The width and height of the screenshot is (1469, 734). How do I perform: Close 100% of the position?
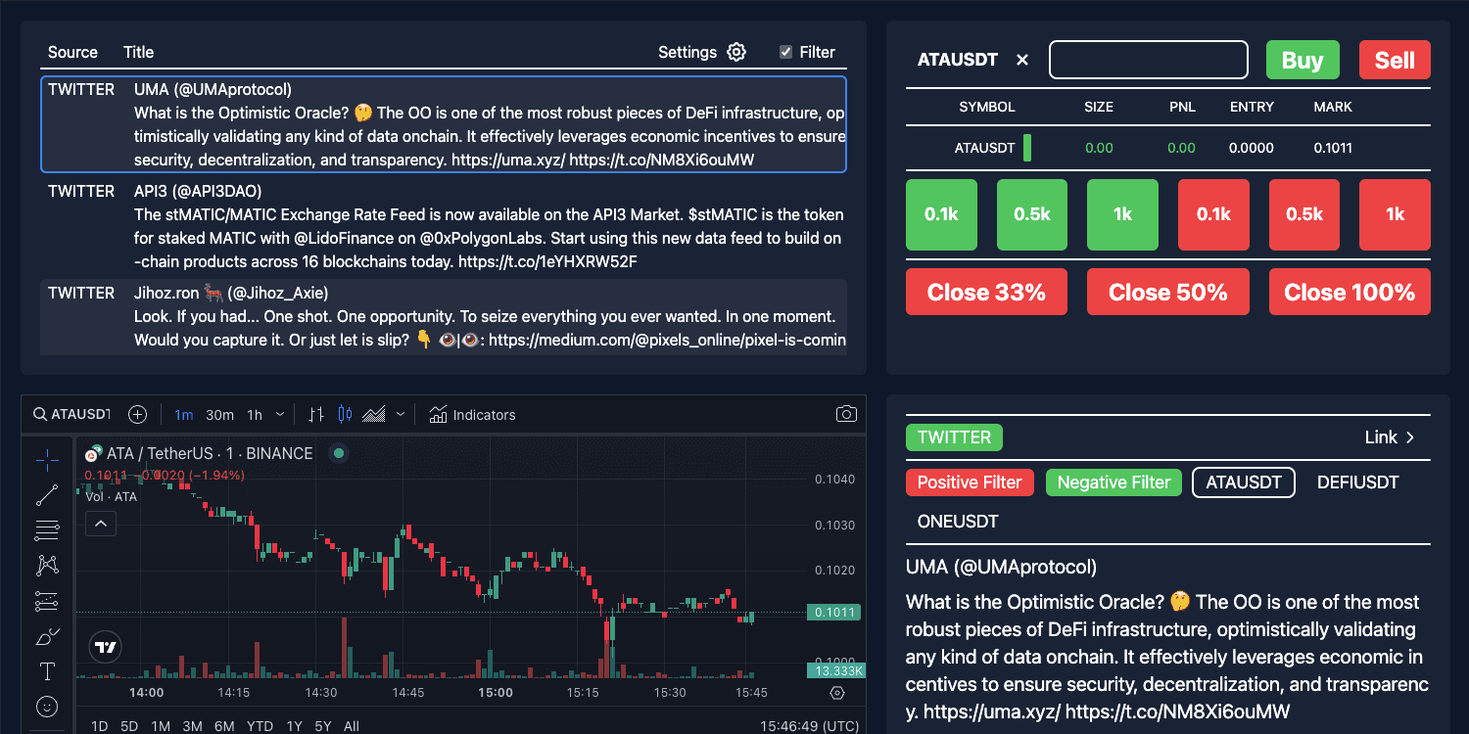[1350, 292]
